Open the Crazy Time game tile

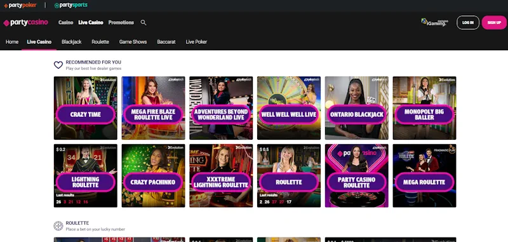pos(86,108)
